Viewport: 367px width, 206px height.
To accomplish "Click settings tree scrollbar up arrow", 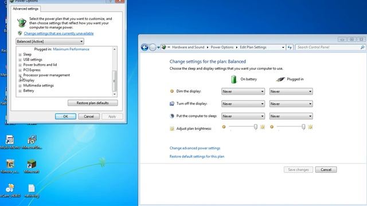I will click(x=115, y=49).
